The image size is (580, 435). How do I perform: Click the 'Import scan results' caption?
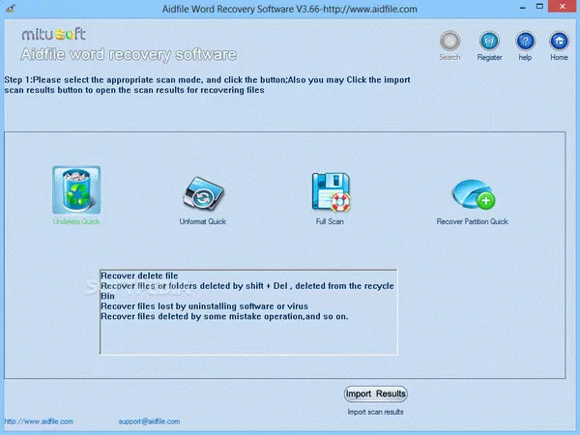pyautogui.click(x=375, y=412)
